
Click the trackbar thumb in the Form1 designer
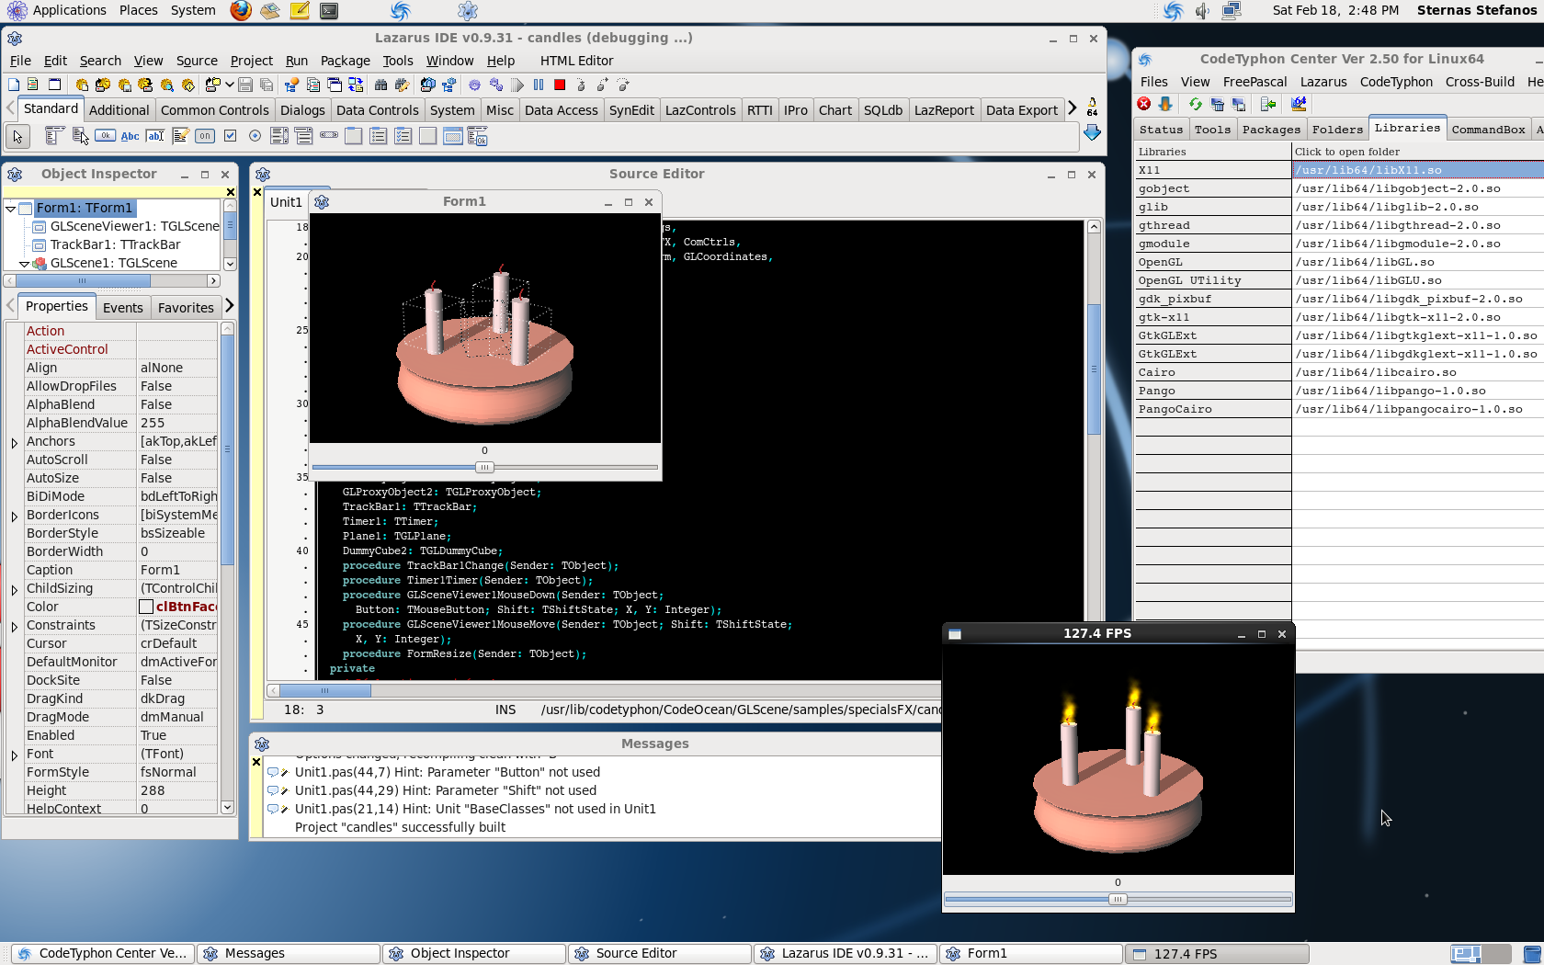[484, 467]
